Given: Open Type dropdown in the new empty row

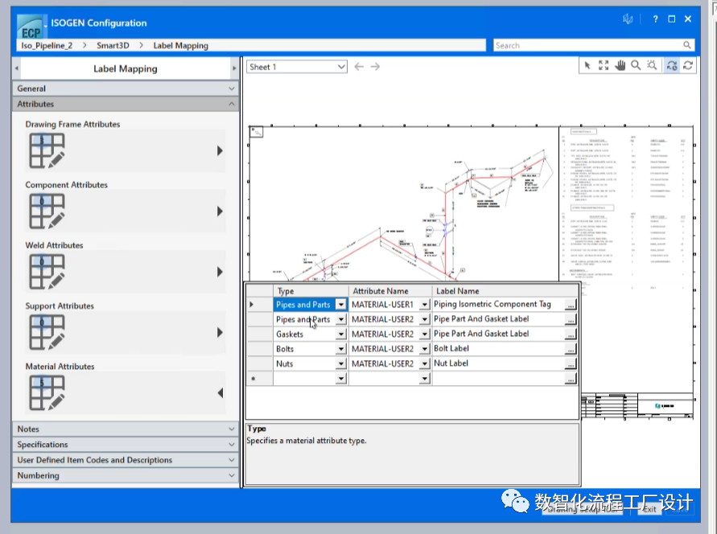Looking at the screenshot, I should [341, 379].
